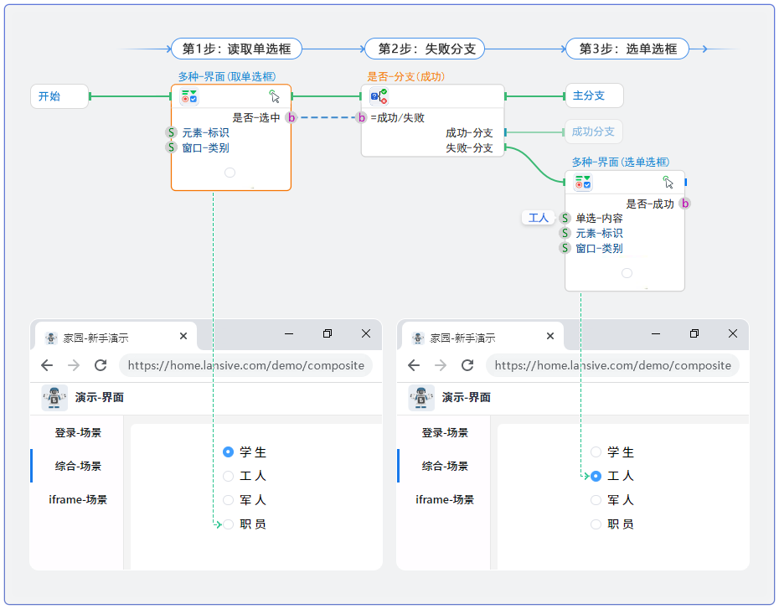Screen dimensions: 779x609
Task: Click the 主分支 node button
Action: (x=595, y=95)
